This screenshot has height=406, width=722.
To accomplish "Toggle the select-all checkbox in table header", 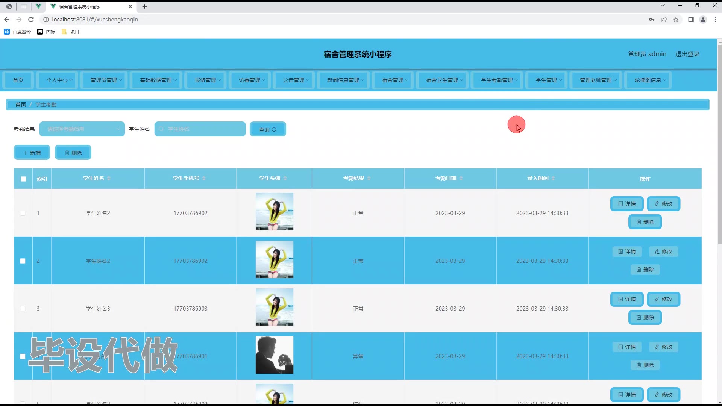I will [x=23, y=179].
